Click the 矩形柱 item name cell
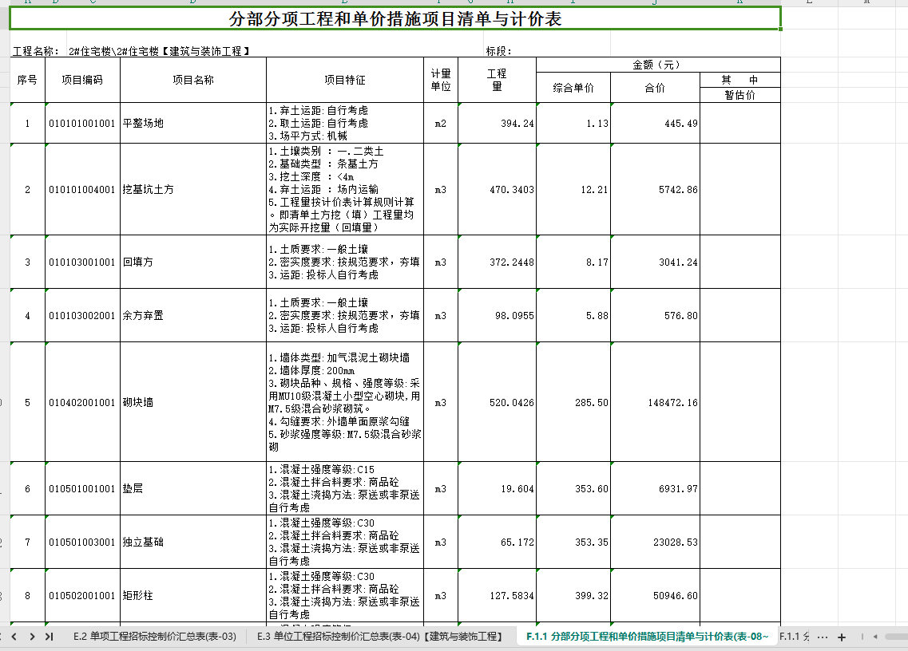The height and width of the screenshot is (651, 908). (x=192, y=595)
